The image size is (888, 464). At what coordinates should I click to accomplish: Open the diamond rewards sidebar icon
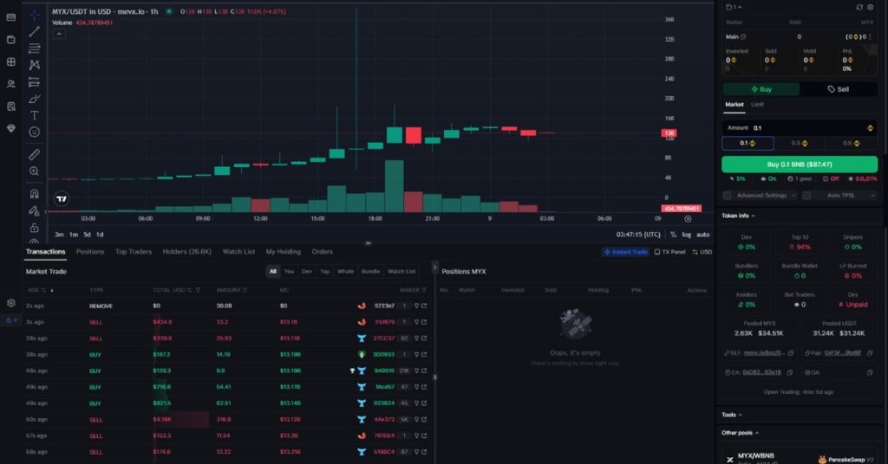click(x=10, y=128)
